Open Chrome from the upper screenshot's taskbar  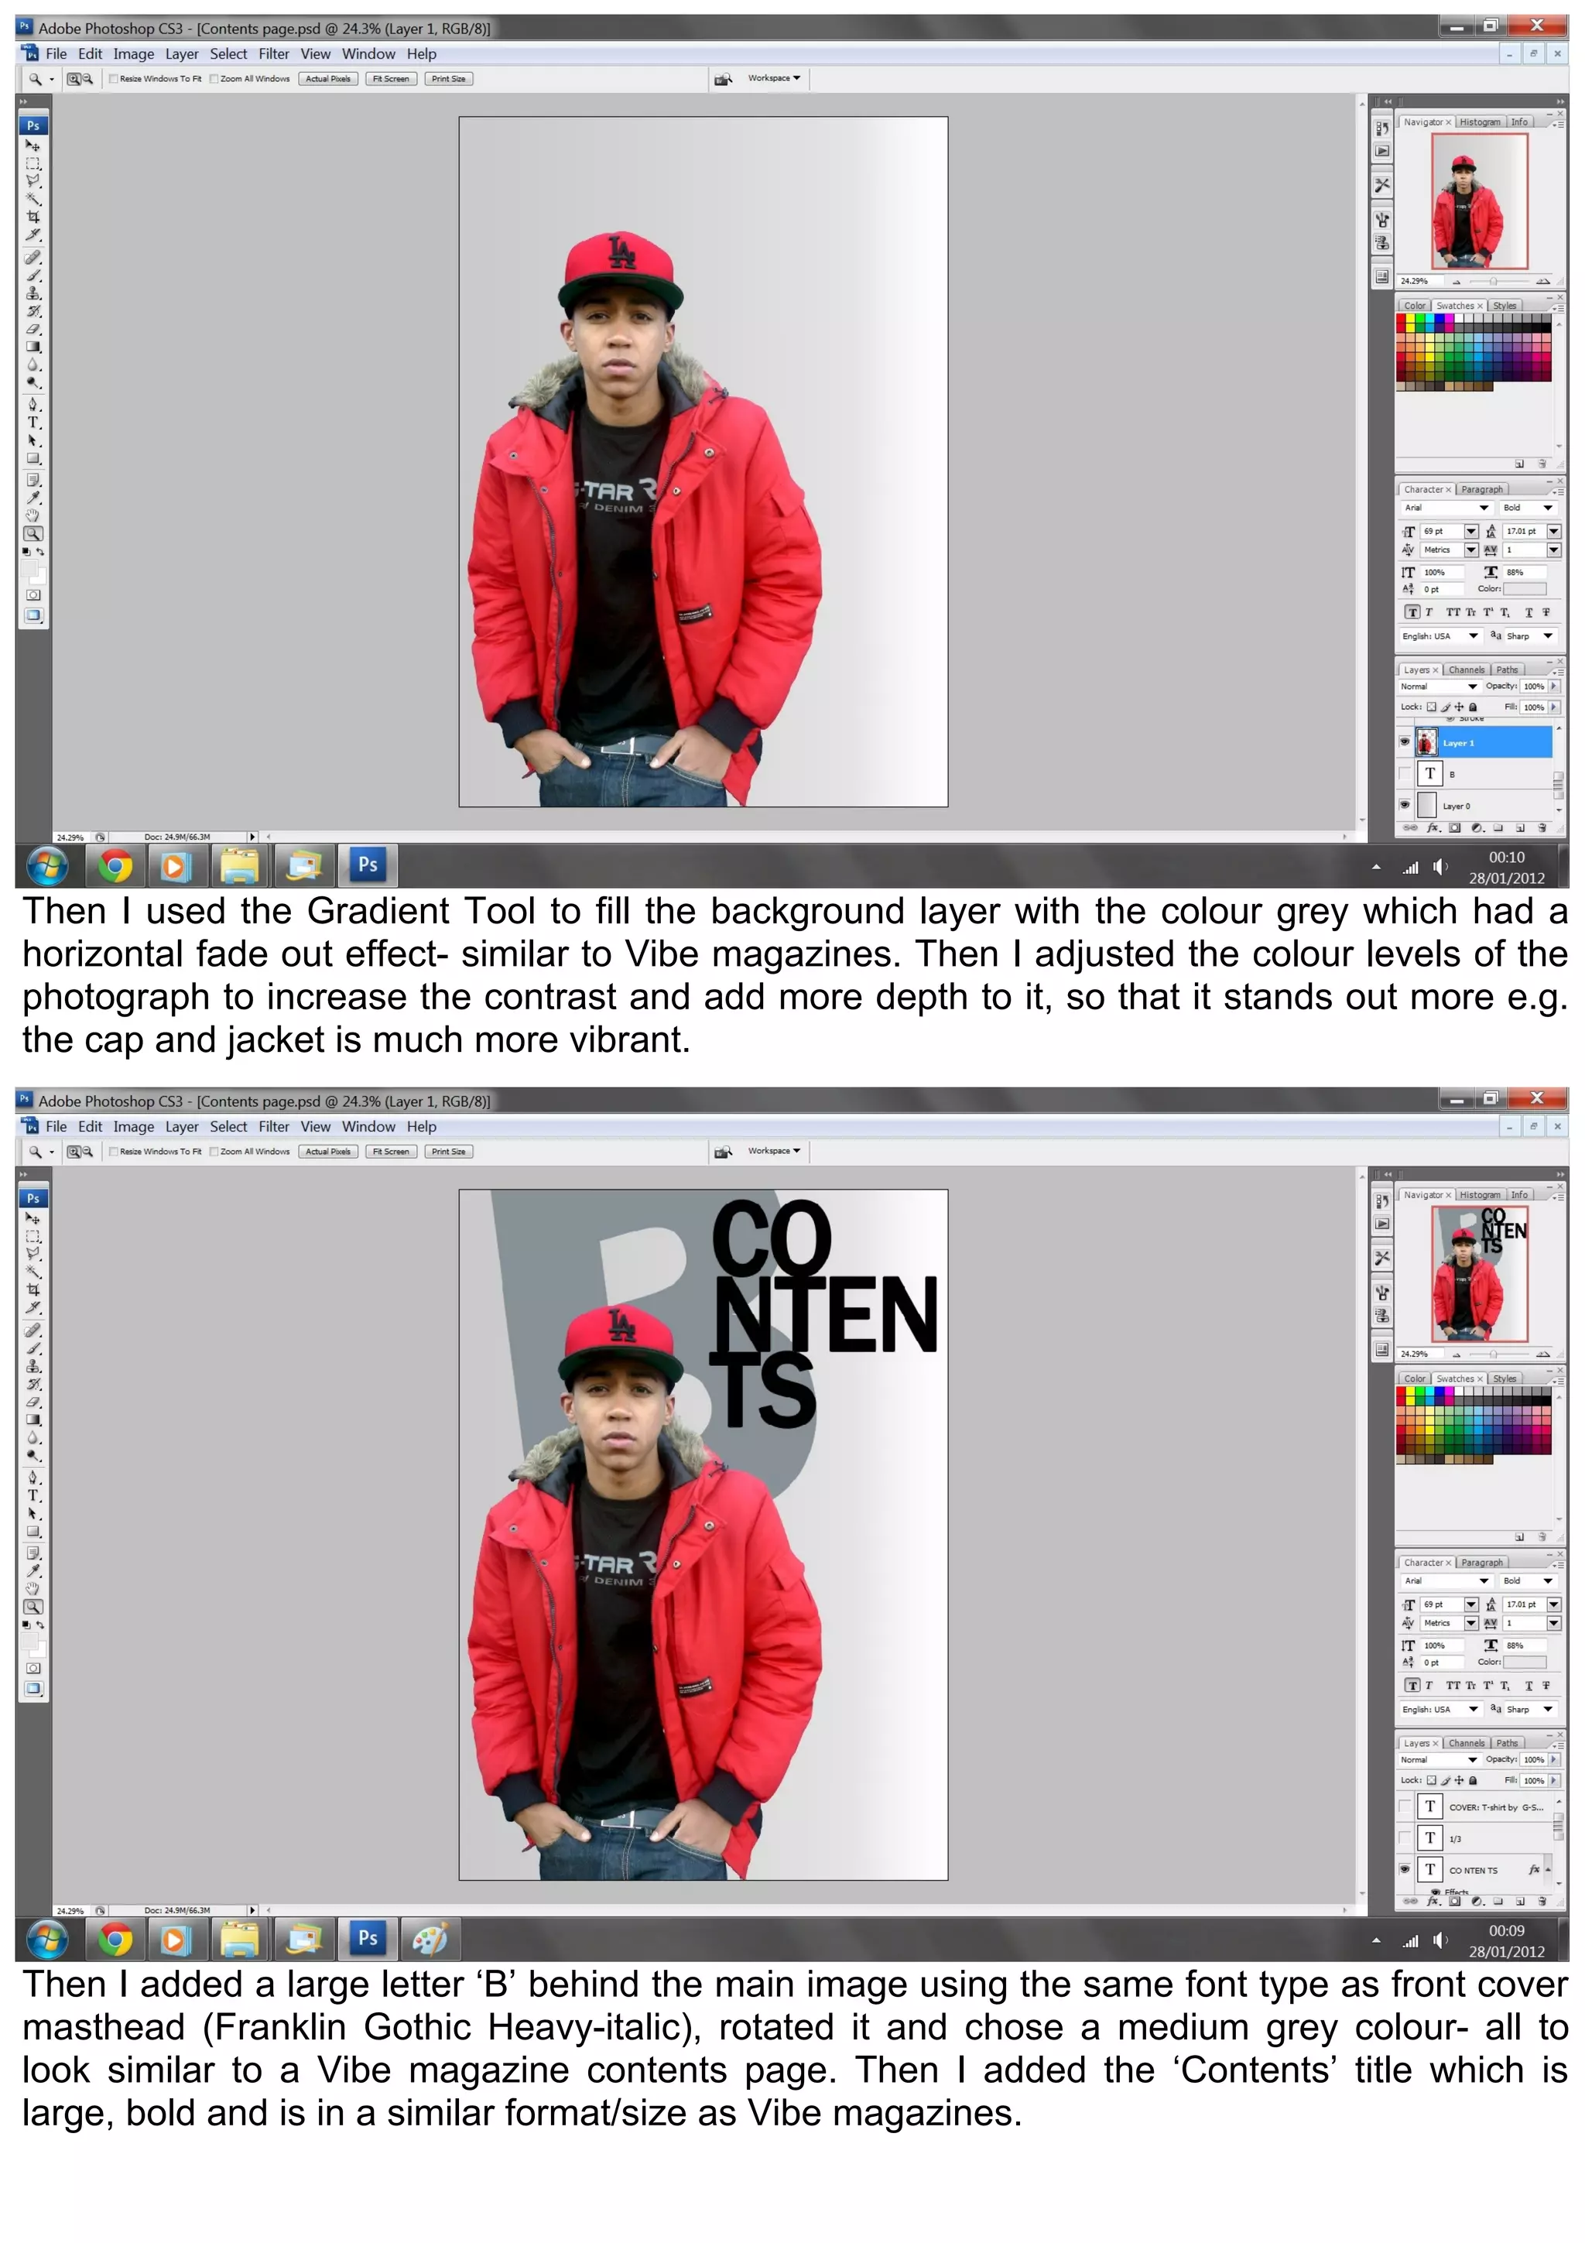[x=115, y=865]
